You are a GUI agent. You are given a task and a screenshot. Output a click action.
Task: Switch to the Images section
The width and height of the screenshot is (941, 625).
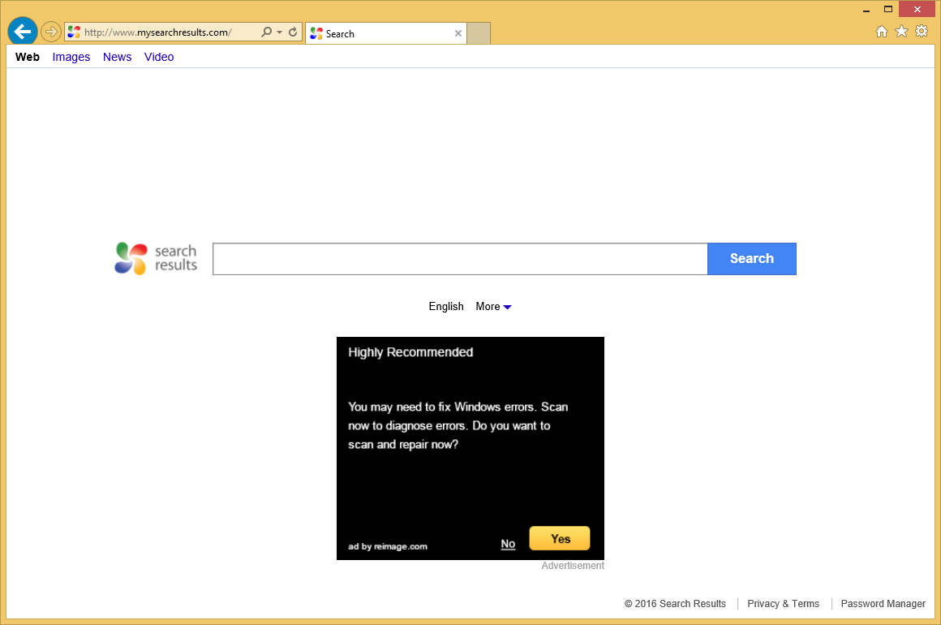[71, 57]
